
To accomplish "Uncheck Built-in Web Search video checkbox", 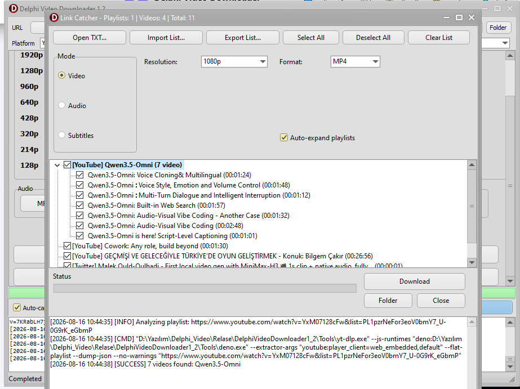I will coord(79,205).
